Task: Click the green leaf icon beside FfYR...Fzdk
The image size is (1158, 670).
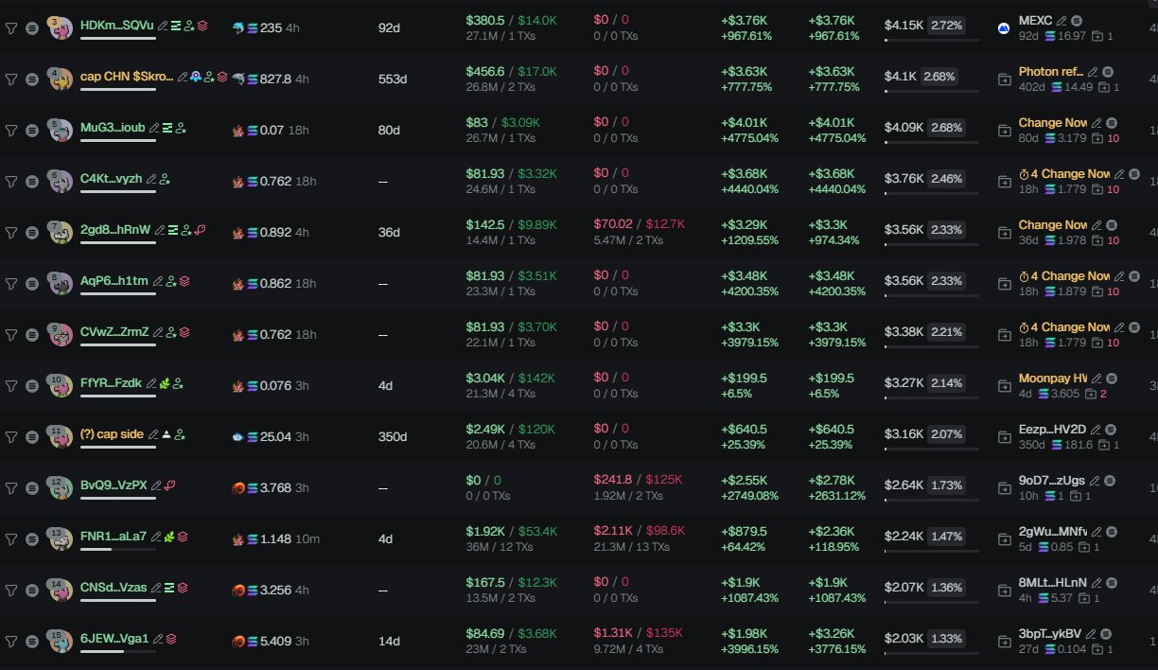Action: [165, 383]
